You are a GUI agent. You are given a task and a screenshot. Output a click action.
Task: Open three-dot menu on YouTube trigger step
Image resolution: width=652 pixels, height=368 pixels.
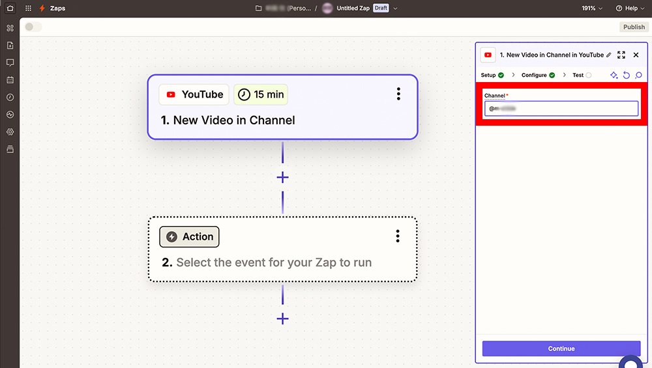coord(398,94)
